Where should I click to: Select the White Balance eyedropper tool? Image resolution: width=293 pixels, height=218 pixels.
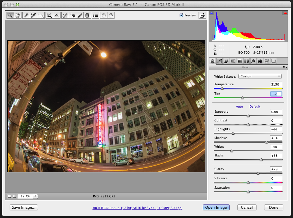coord(26,16)
